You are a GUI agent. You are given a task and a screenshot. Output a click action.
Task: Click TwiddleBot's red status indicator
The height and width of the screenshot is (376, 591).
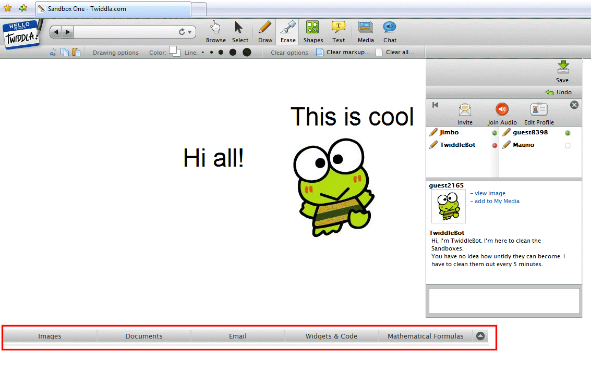pos(494,145)
